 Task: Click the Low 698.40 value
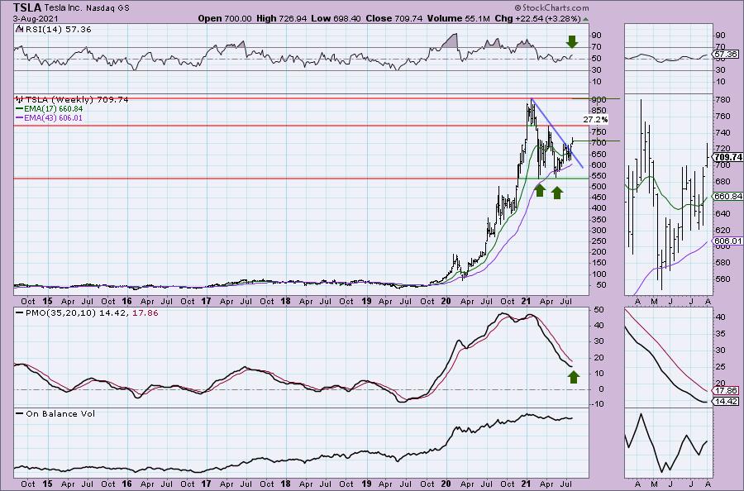coord(336,18)
